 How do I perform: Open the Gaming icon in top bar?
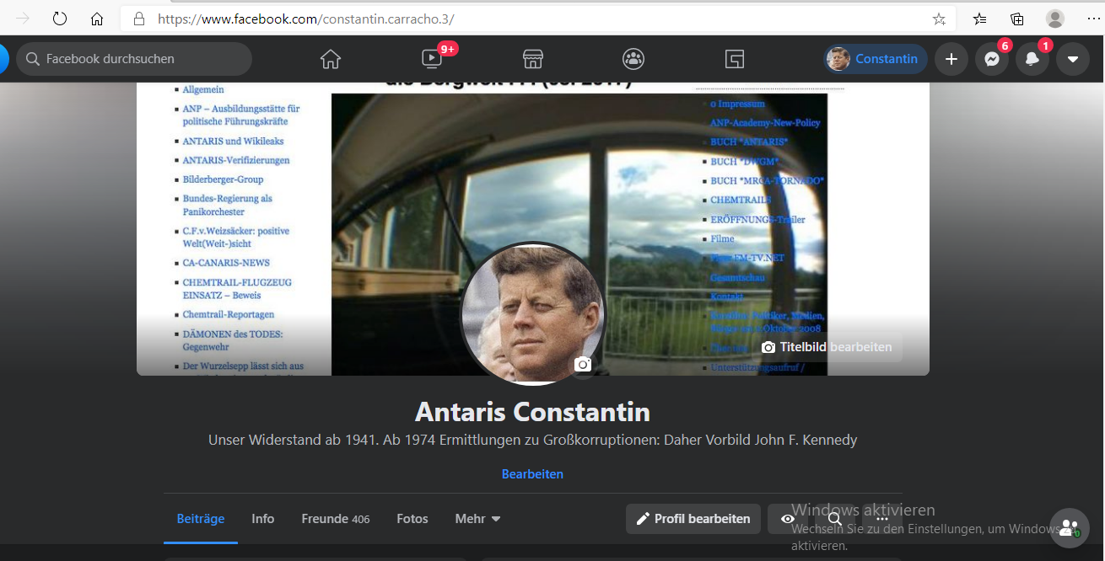click(735, 59)
